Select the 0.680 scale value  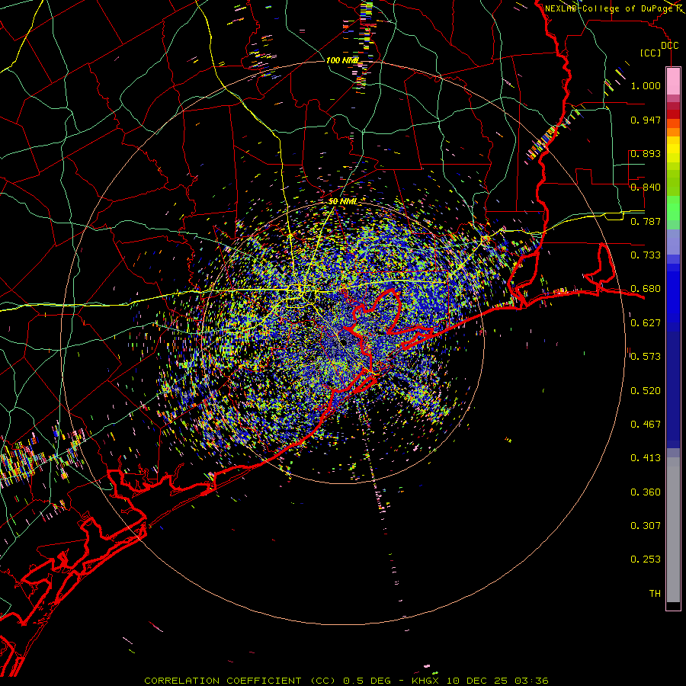coord(646,289)
